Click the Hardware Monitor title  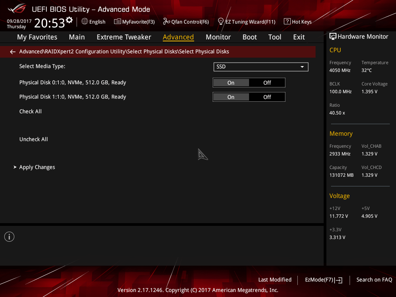click(363, 37)
